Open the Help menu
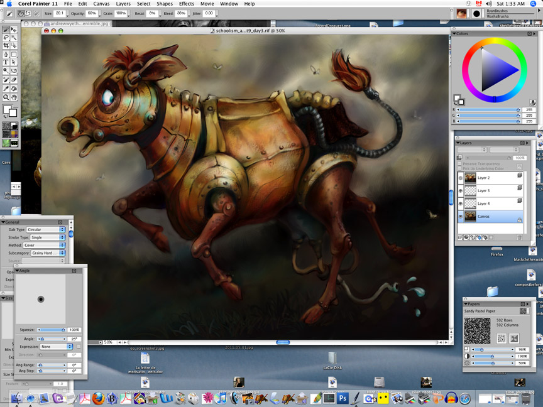Screen dimensions: 543x407 pos(250,4)
